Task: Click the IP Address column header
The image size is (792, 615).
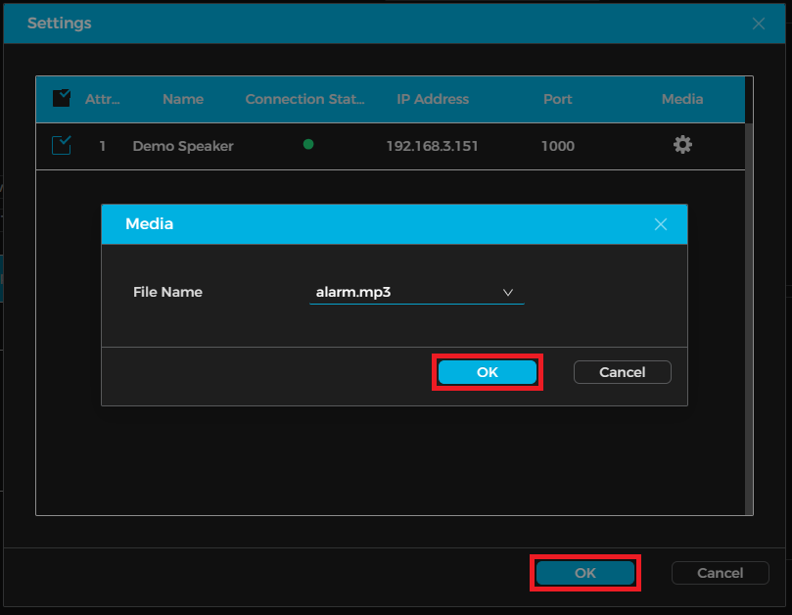Action: click(433, 99)
